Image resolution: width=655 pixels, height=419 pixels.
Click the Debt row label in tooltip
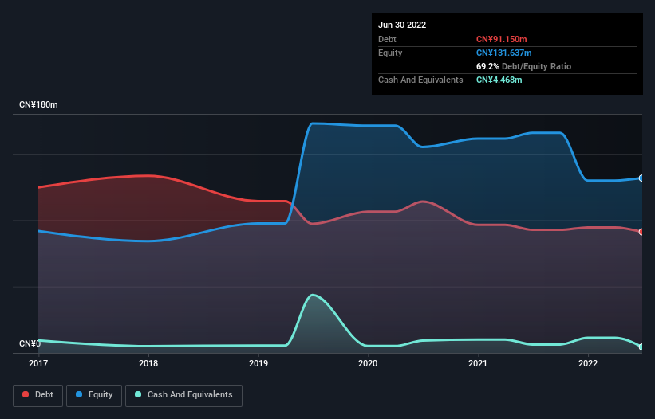pos(387,39)
